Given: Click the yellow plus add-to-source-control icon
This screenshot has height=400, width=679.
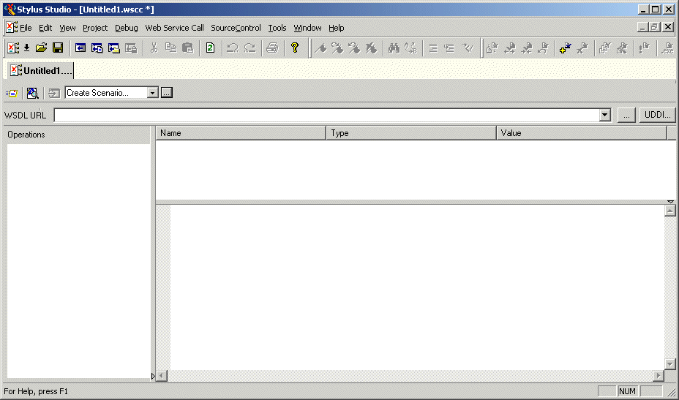Looking at the screenshot, I should click(x=565, y=48).
